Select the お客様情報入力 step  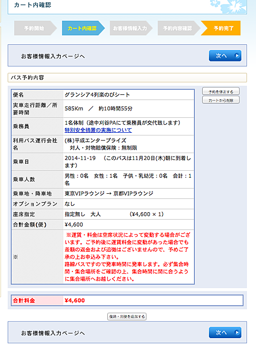tap(131, 28)
